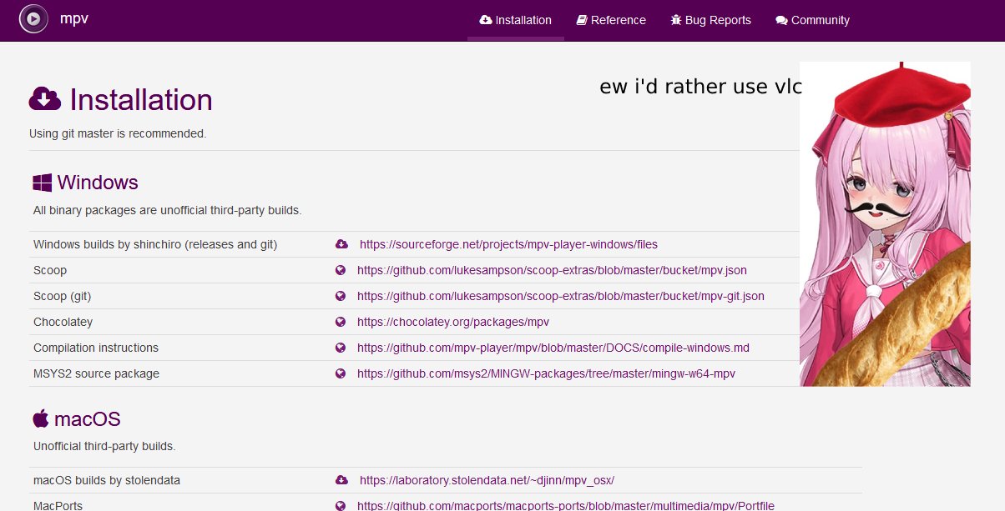Viewport: 1005px width, 511px height.
Task: Open the Community tab
Action: pos(812,20)
